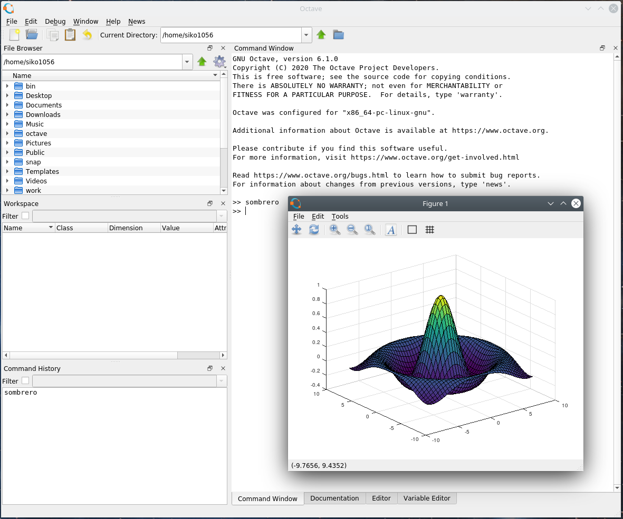The image size is (623, 519).
Task: Expand the octave folder
Action: (7, 133)
